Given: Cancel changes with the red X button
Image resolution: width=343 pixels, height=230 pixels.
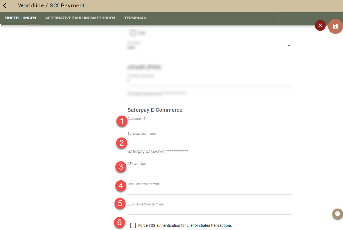Looking at the screenshot, I should point(320,26).
